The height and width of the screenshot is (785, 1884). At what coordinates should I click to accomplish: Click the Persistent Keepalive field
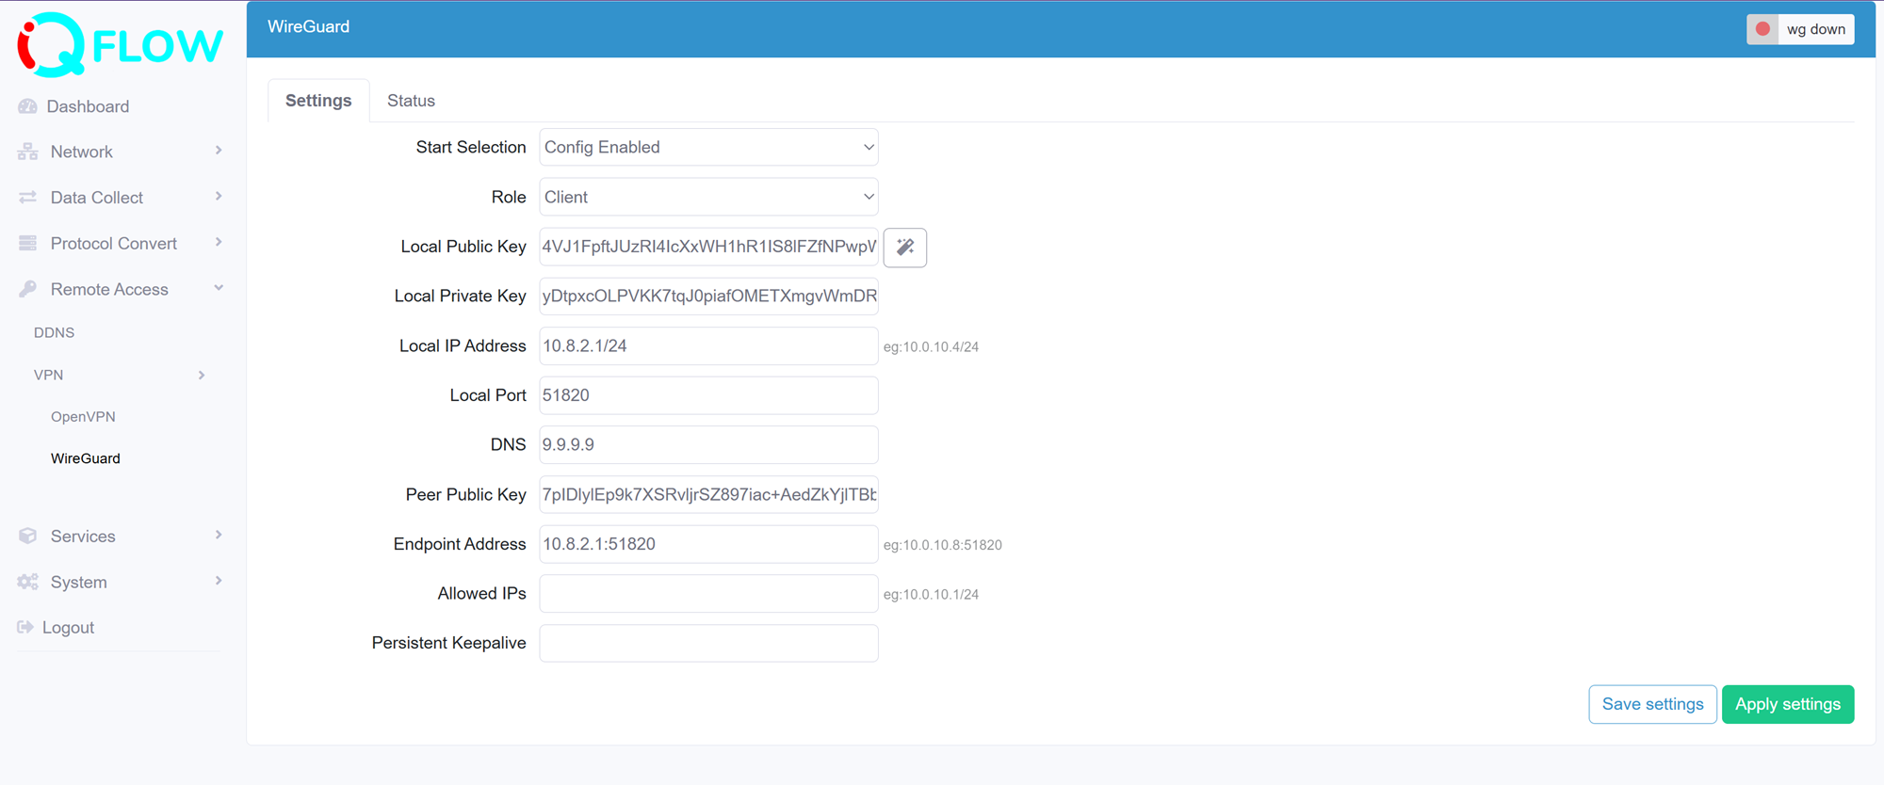(x=708, y=643)
